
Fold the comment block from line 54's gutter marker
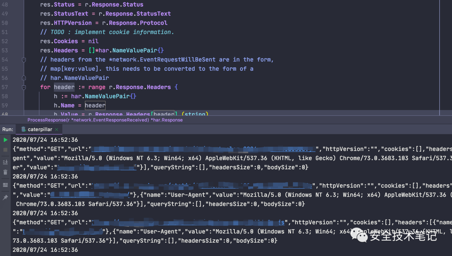click(x=24, y=60)
